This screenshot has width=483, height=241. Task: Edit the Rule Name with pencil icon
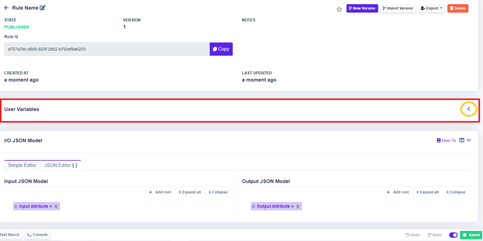point(43,8)
